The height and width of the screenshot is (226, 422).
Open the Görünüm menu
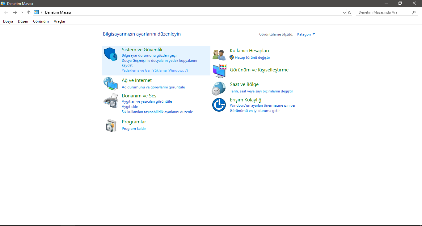(41, 21)
